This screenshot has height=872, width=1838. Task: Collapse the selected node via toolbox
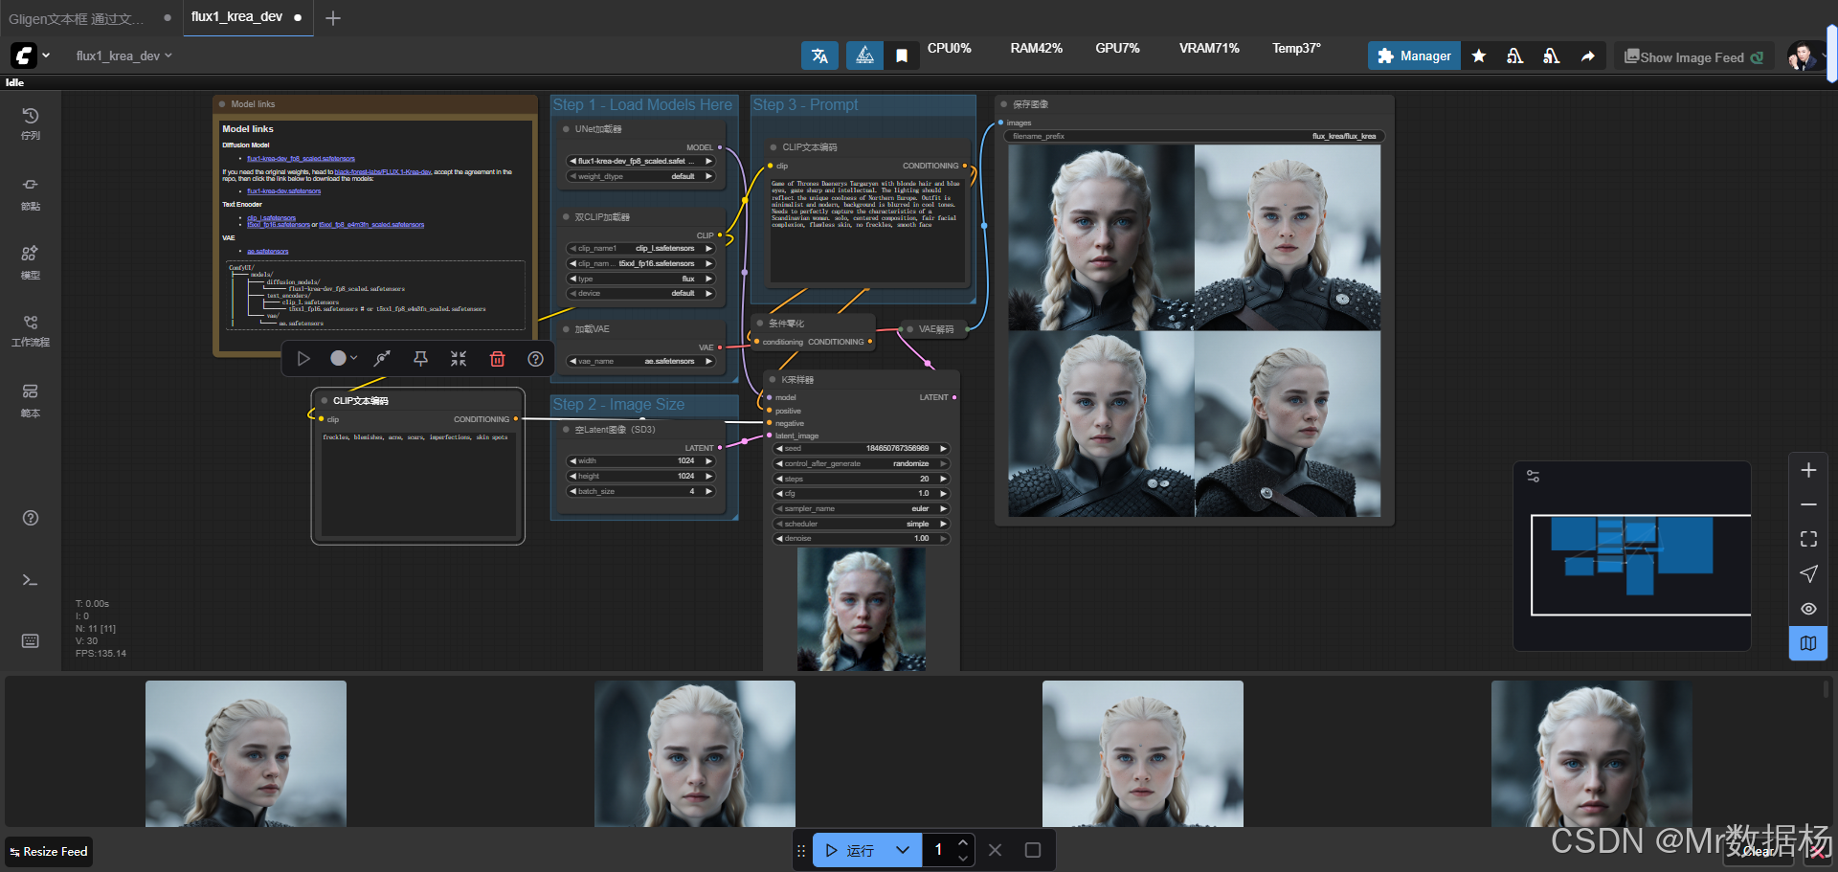(x=459, y=358)
